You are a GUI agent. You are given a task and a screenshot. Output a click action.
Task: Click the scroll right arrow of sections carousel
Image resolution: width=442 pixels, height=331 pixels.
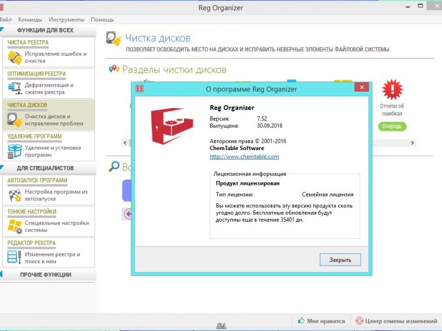(412, 143)
